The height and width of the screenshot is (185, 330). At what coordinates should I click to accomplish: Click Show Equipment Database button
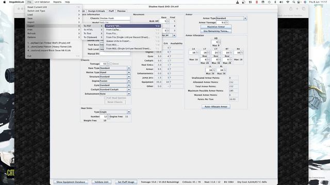click(x=71, y=182)
